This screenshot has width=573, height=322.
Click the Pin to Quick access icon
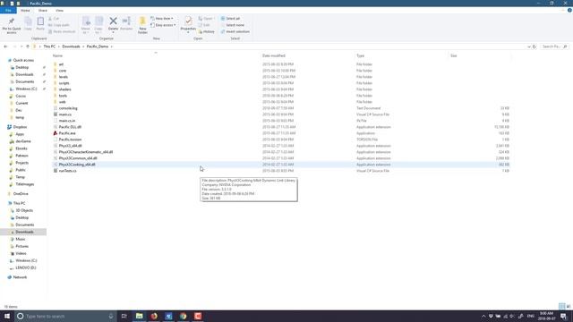click(12, 21)
